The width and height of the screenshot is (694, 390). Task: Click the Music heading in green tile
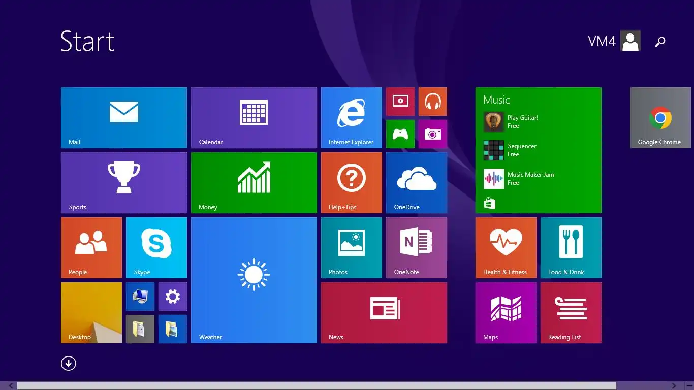[497, 100]
